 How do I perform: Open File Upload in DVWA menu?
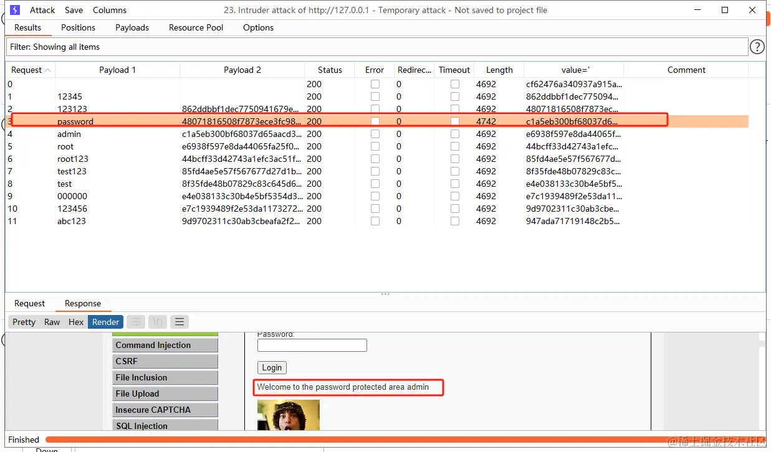click(x=165, y=393)
